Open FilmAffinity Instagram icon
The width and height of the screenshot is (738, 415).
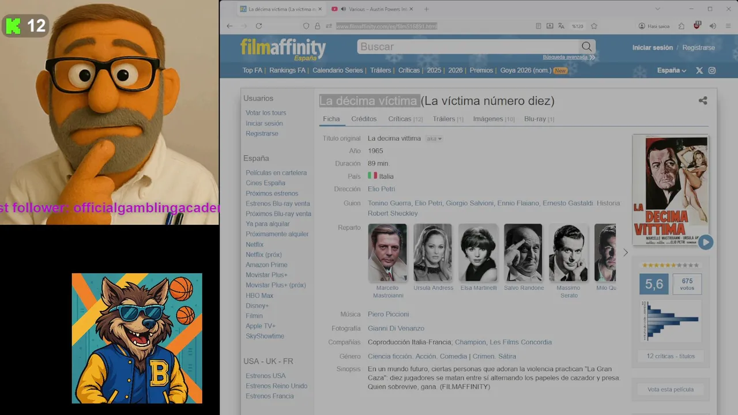(712, 70)
